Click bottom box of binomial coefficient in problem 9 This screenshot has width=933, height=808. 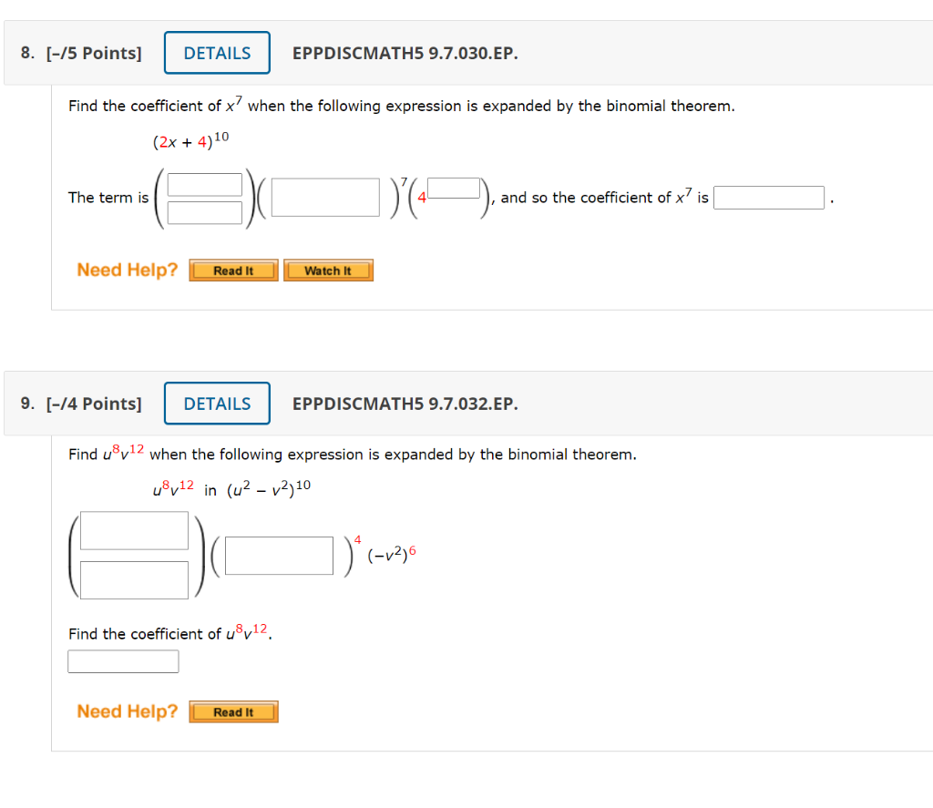[133, 580]
